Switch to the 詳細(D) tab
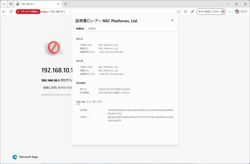Viewport: 250px width, 164px height. point(92,29)
